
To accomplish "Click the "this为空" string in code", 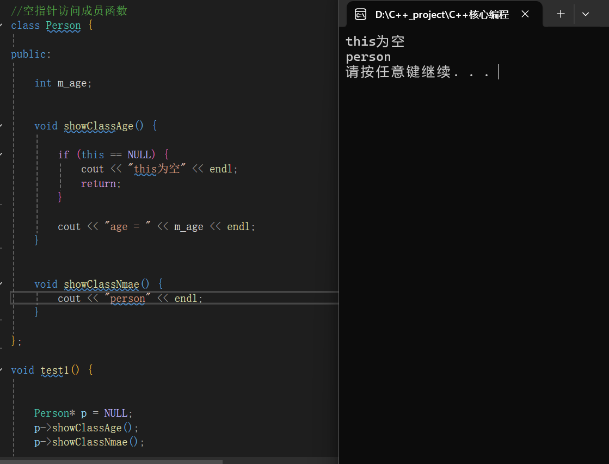I will point(157,169).
